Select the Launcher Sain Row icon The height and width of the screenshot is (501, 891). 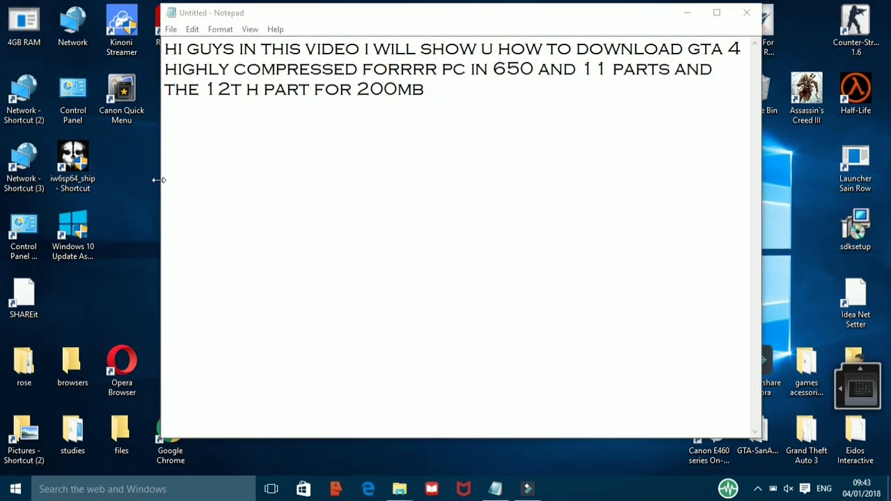tap(855, 168)
